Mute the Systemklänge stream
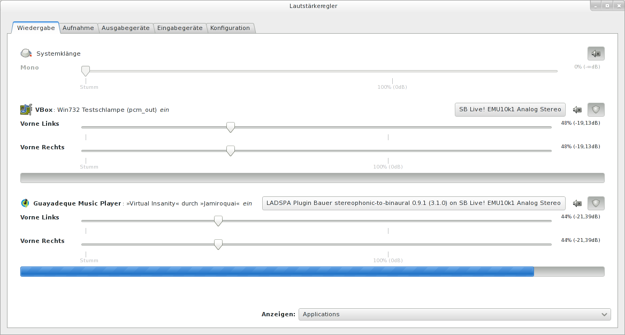 coord(596,54)
